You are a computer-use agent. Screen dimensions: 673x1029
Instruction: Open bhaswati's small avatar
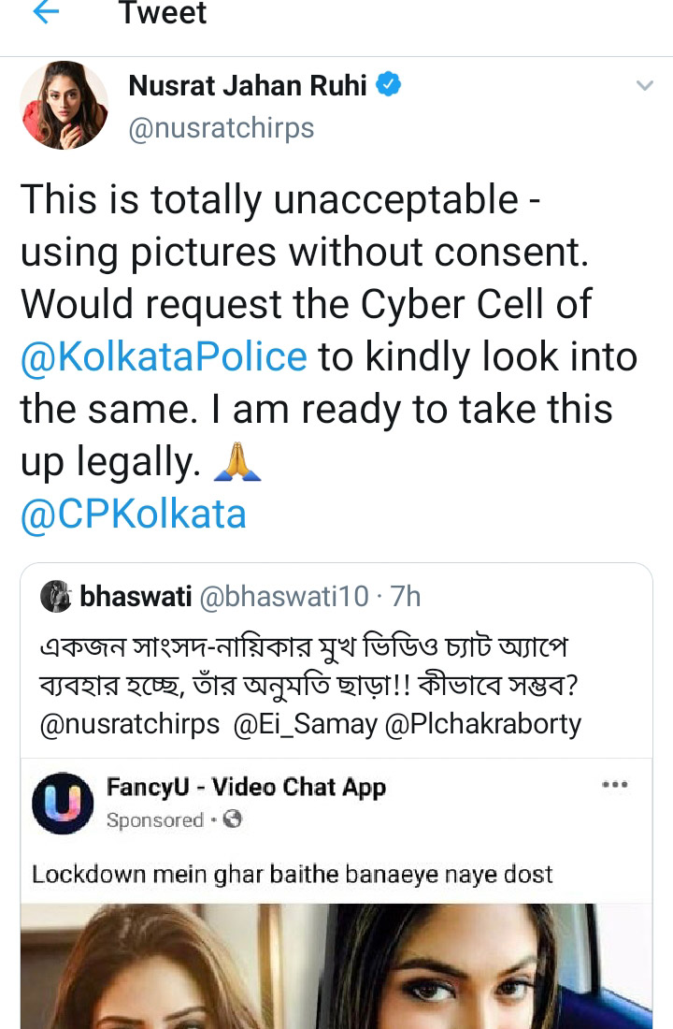56,597
